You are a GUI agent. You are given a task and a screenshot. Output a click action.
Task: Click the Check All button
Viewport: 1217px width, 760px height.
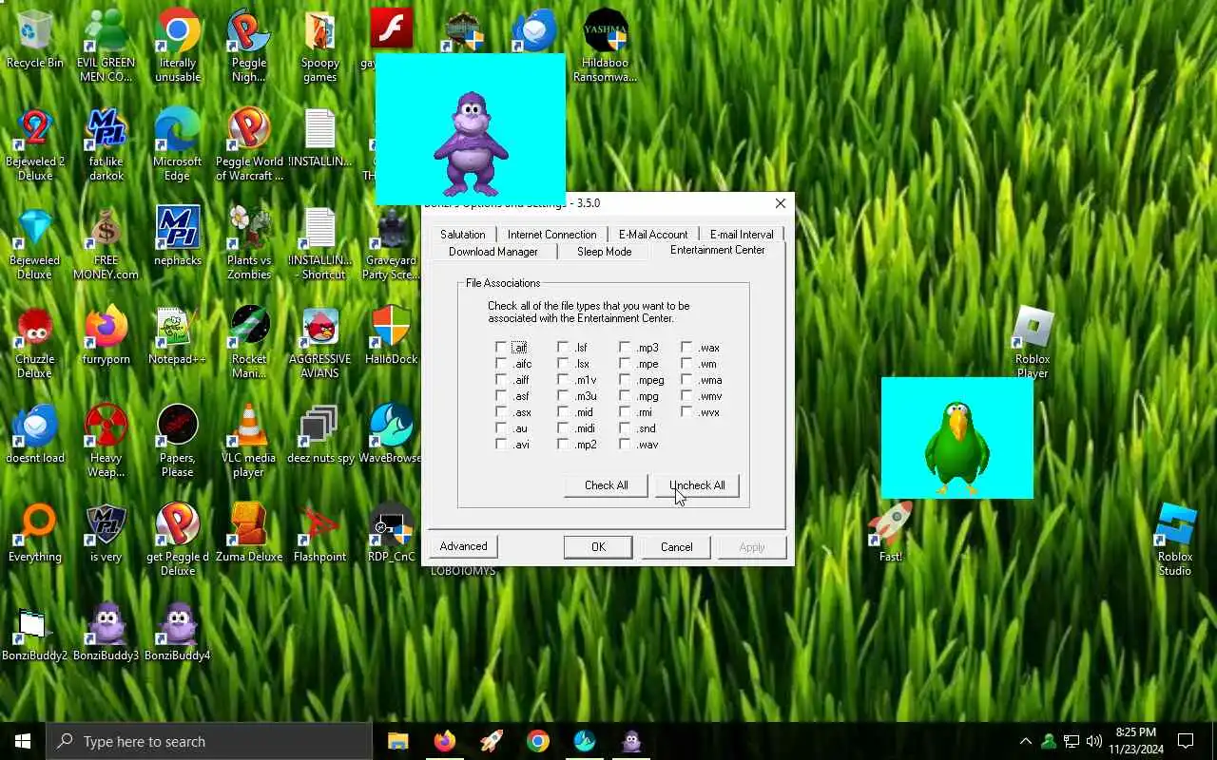[x=607, y=485]
